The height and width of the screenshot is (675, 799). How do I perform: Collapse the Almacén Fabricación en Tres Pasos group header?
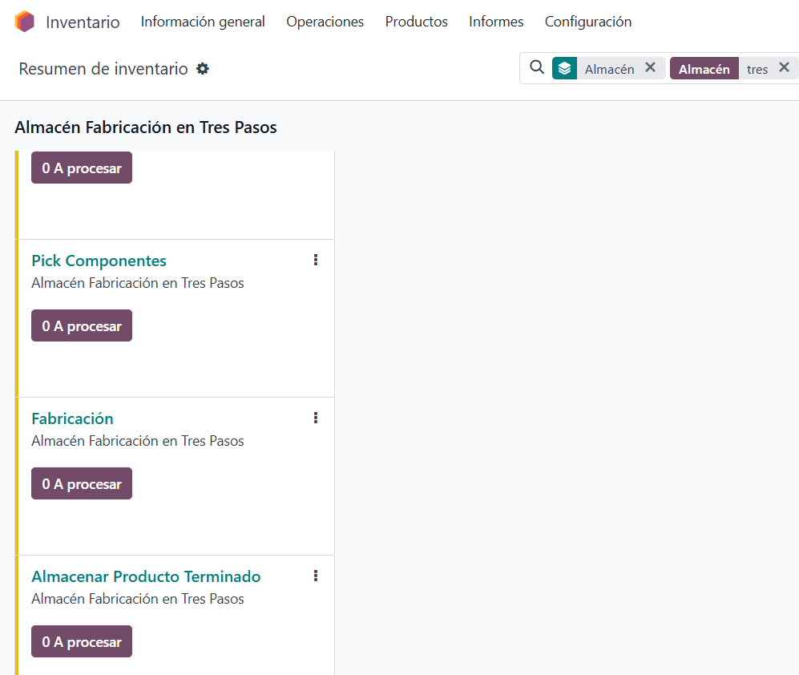[146, 127]
